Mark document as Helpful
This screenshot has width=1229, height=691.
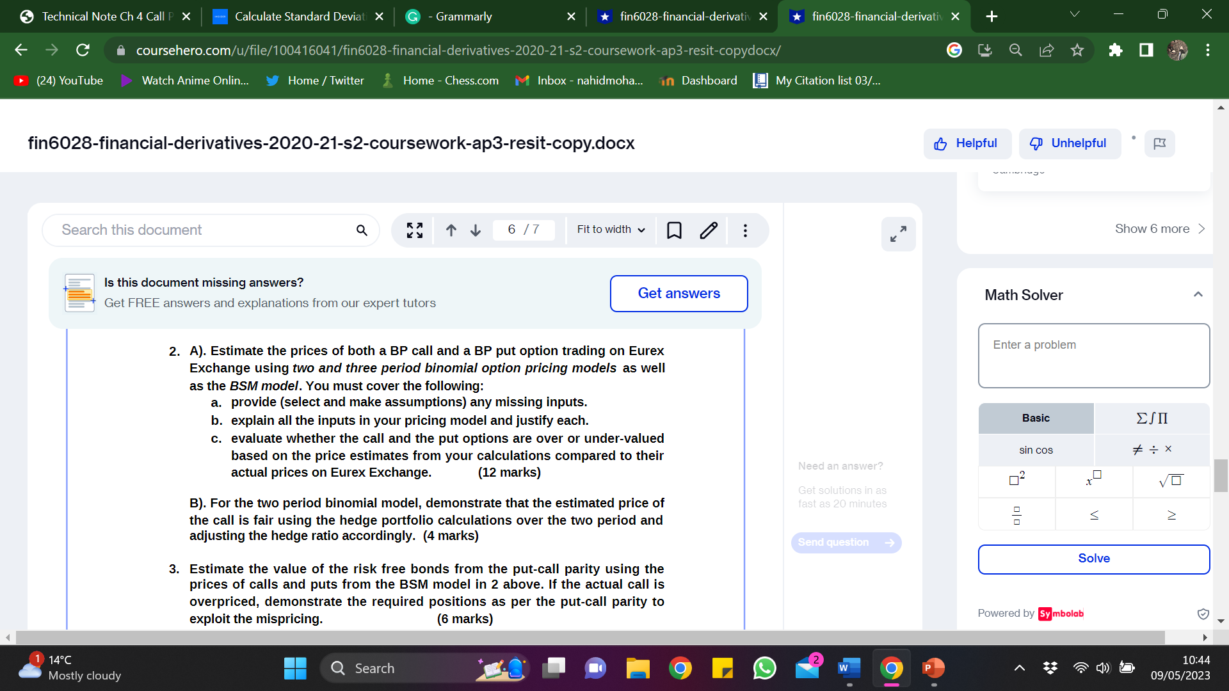[967, 143]
